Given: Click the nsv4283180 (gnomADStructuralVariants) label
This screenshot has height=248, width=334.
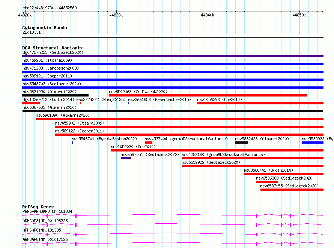Looking at the screenshot, I should click(x=223, y=154).
